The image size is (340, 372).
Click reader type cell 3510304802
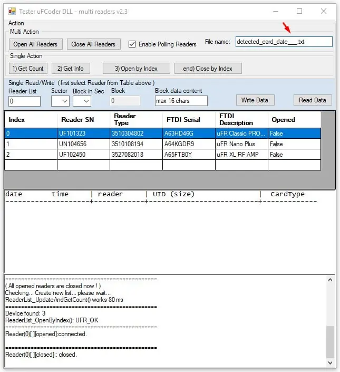(x=136, y=133)
